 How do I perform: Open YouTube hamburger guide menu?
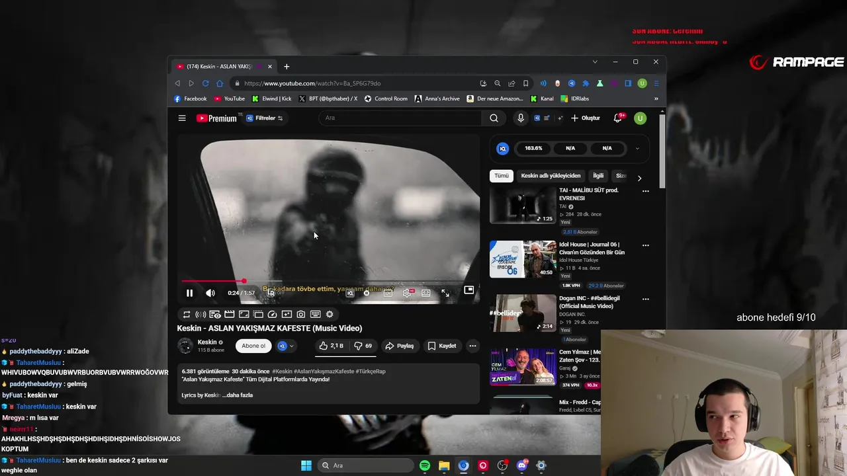coord(182,118)
